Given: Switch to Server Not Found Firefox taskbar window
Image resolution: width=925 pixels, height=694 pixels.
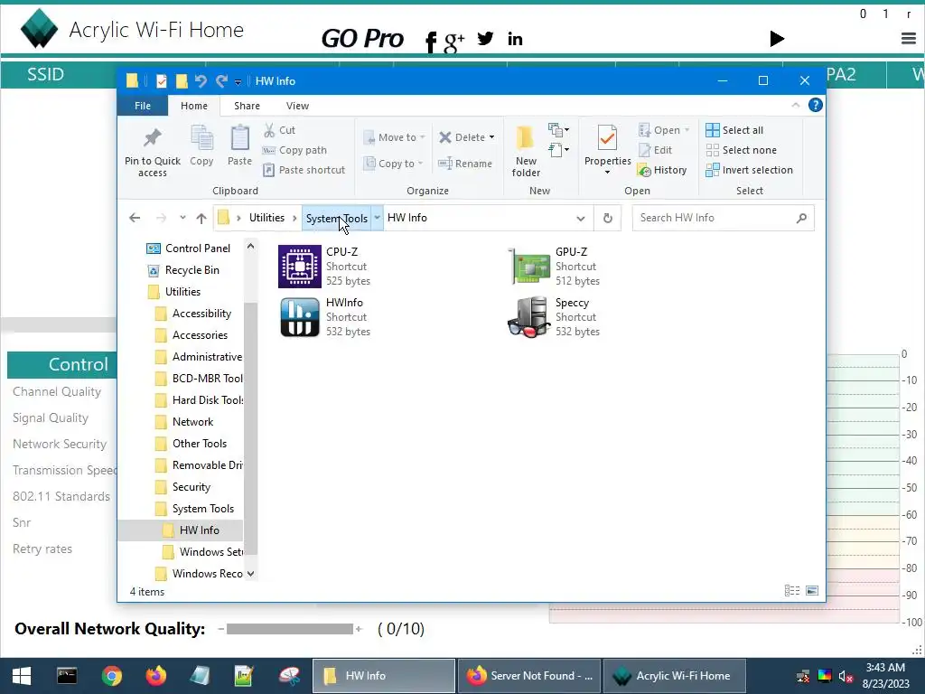Looking at the screenshot, I should (529, 676).
